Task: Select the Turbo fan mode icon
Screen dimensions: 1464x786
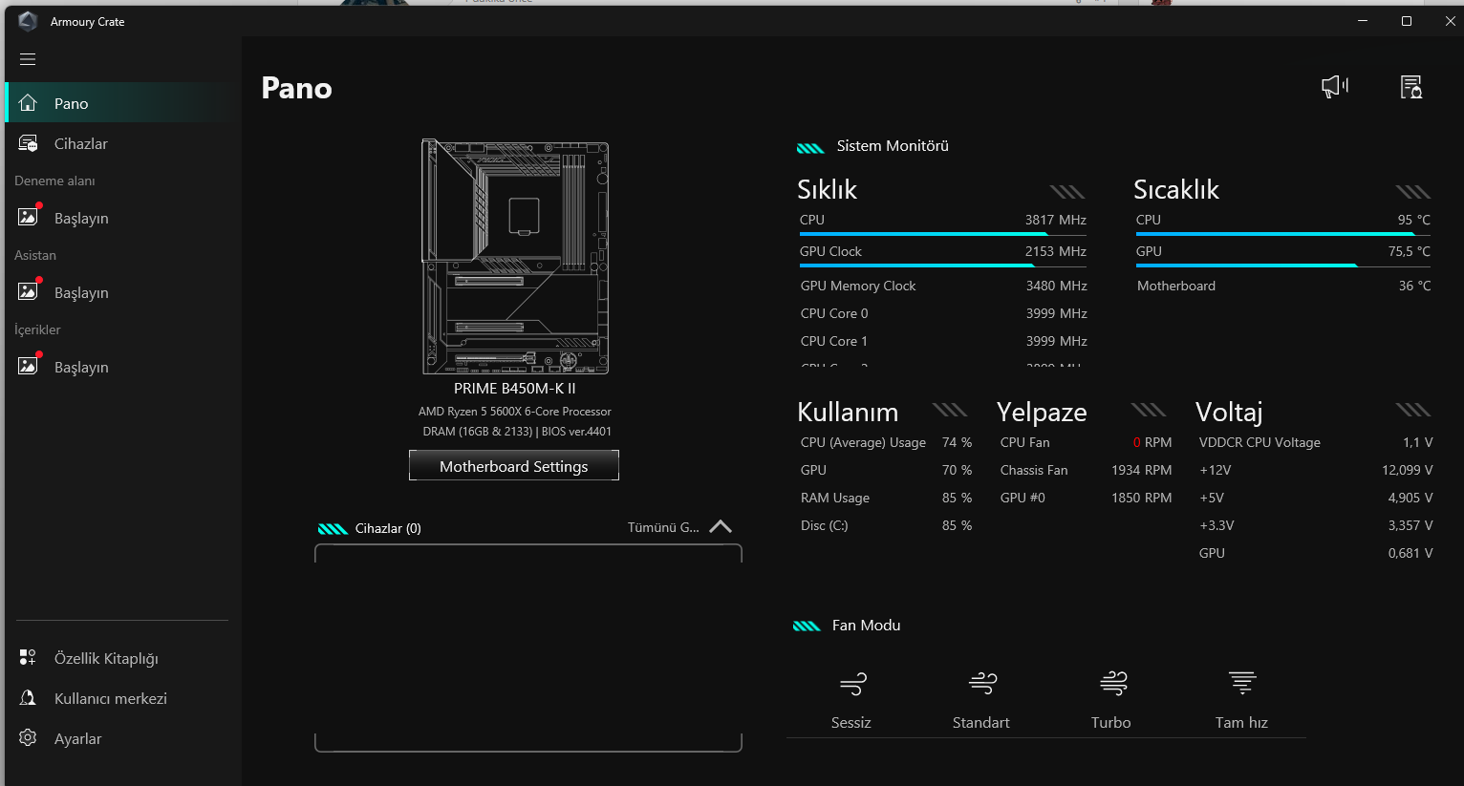Action: pyautogui.click(x=1113, y=684)
